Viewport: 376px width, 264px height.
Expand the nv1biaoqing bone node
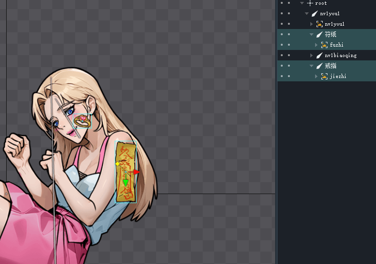click(312, 56)
